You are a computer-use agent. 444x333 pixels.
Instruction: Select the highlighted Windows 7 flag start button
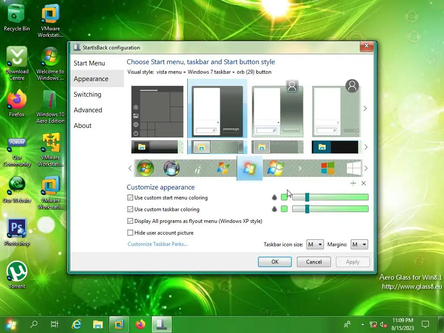(x=249, y=168)
